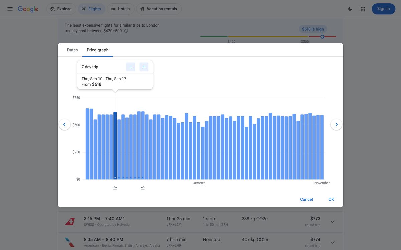Select the highlighted Sep 10 bar
Screen dimensions: 401x250
click(x=115, y=146)
